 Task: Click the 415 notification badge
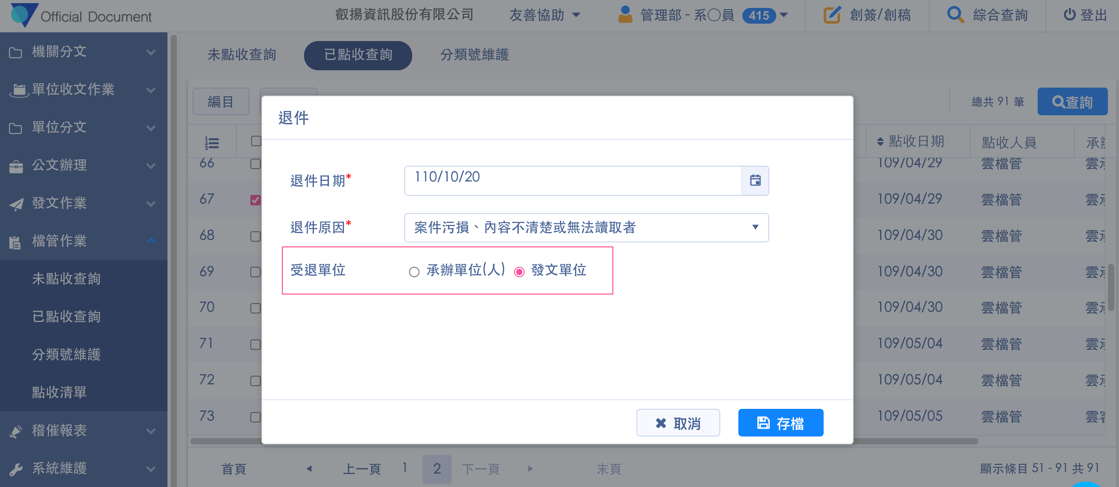pyautogui.click(x=759, y=16)
